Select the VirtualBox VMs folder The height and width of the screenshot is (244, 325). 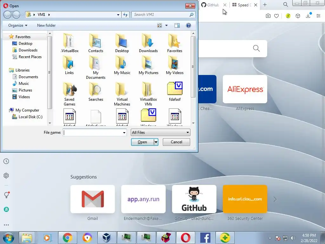(148, 94)
